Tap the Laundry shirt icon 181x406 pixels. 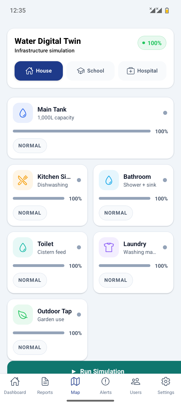[109, 247]
